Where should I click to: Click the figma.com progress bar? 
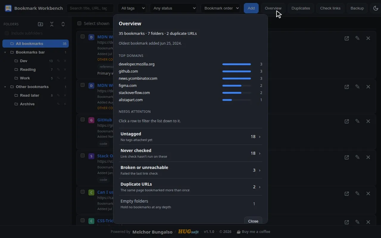237,86
